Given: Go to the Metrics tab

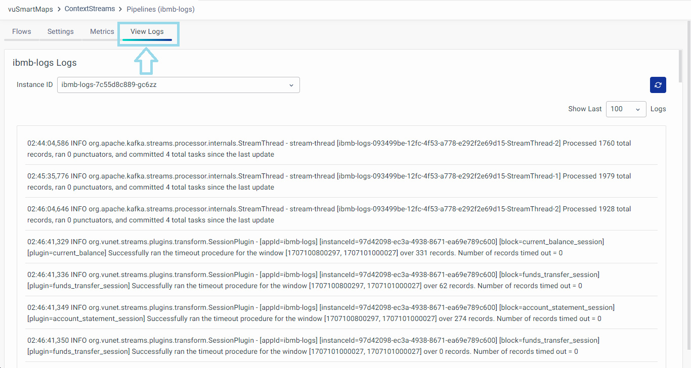Looking at the screenshot, I should [102, 31].
